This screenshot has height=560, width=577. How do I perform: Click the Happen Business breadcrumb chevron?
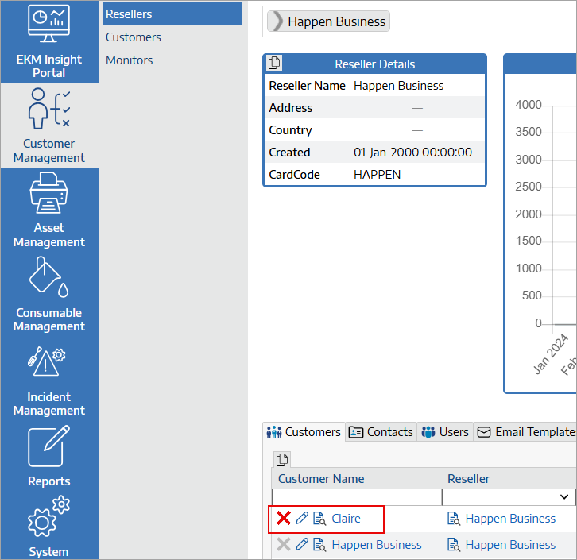(277, 21)
